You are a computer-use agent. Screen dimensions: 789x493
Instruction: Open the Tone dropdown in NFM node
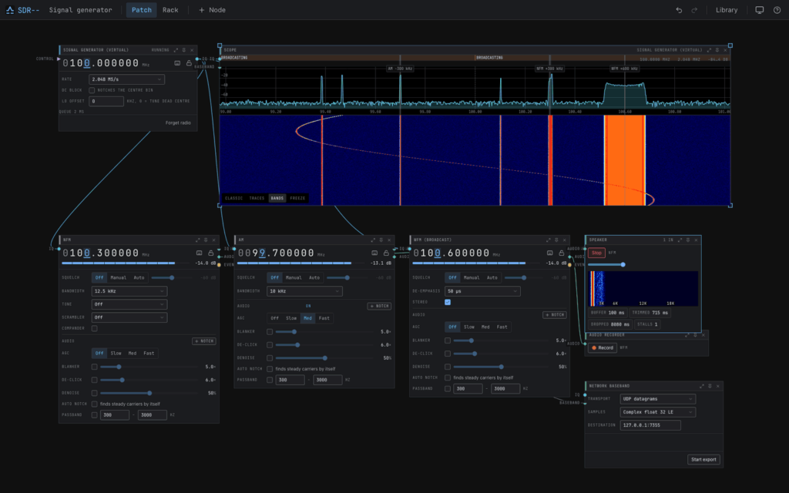pos(129,304)
